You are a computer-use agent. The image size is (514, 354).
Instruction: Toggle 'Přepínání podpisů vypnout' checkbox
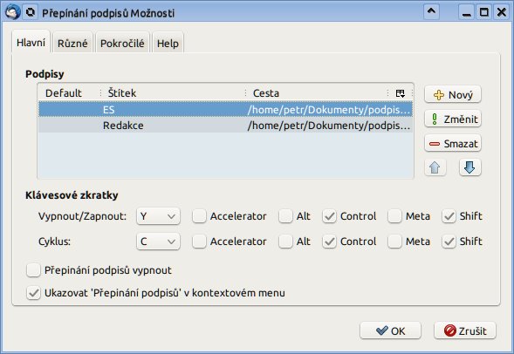(x=33, y=270)
